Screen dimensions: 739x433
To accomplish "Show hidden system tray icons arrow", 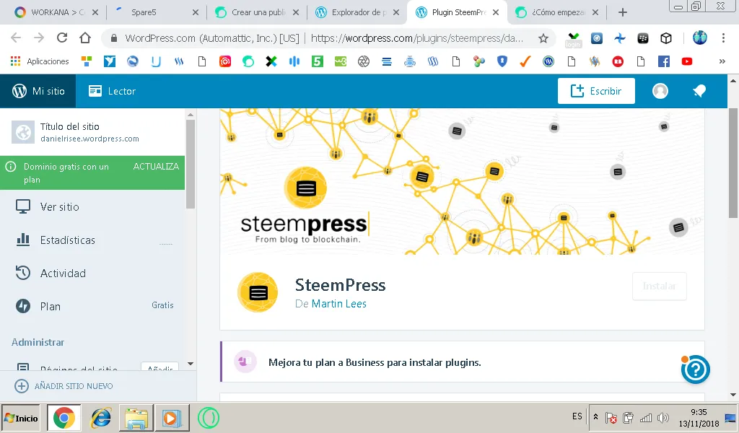I will 595,417.
